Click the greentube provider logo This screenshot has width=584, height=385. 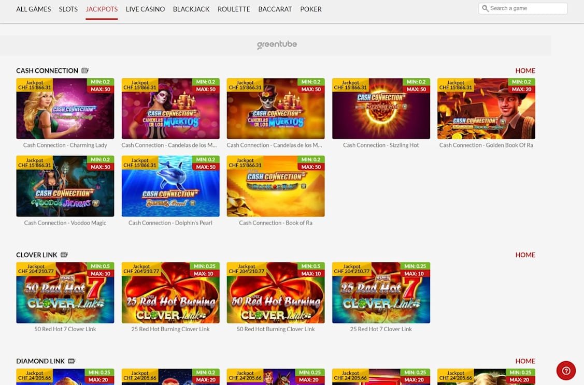click(x=277, y=45)
